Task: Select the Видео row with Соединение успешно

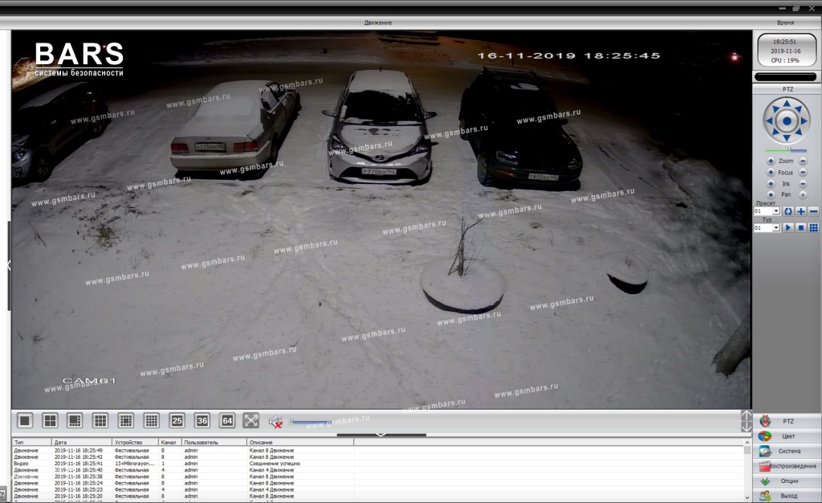Action: click(x=377, y=464)
